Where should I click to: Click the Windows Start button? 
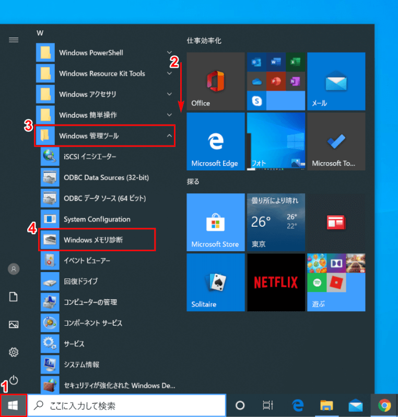[x=14, y=405]
